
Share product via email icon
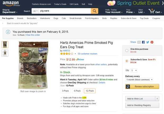pyautogui.click(x=139, y=42)
